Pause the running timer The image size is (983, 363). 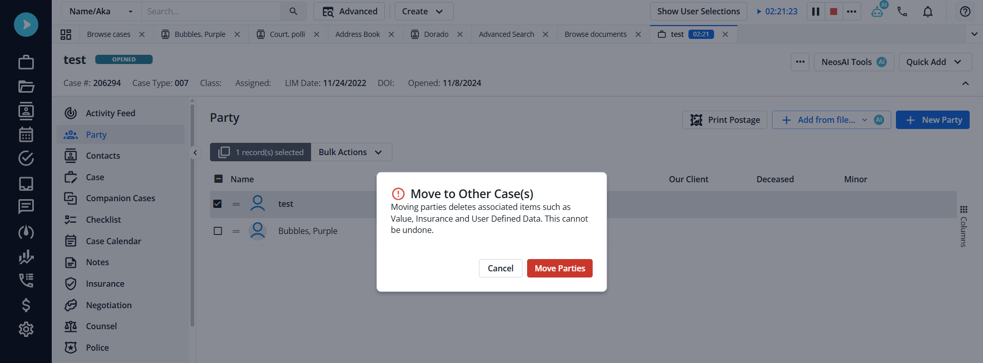(x=816, y=11)
